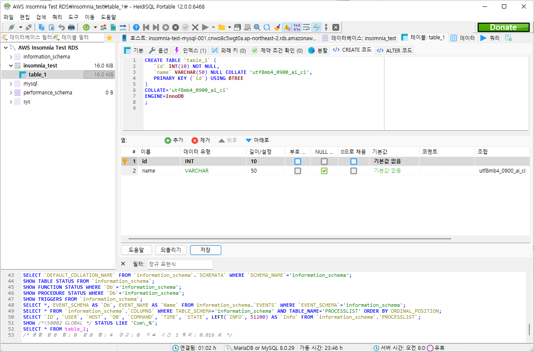This screenshot has width=534, height=352.
Task: Open the 파일 menu
Action: 9,17
